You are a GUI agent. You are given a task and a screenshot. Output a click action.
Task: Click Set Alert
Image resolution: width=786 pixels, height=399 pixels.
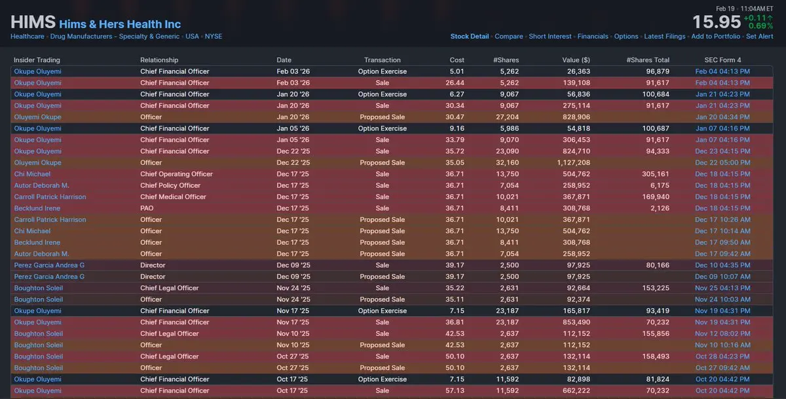tap(760, 37)
